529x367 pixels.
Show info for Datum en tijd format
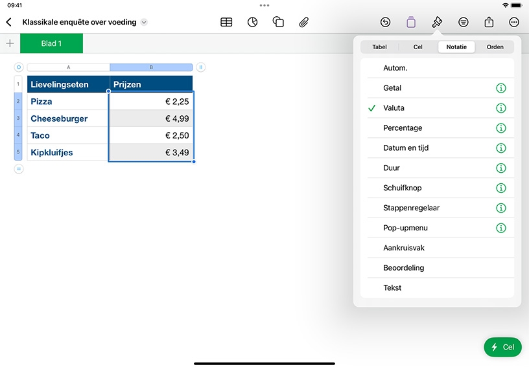pyautogui.click(x=501, y=148)
